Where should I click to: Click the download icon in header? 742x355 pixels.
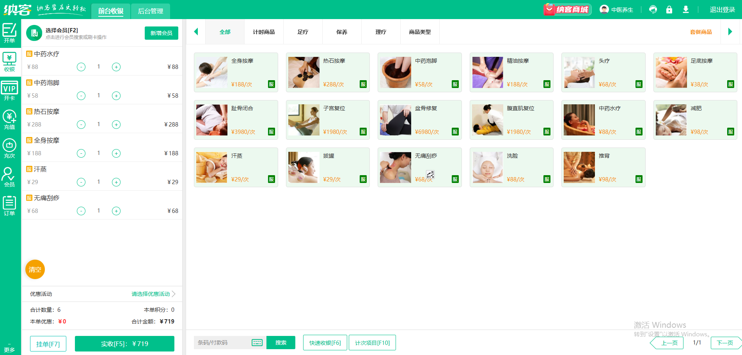[685, 9]
